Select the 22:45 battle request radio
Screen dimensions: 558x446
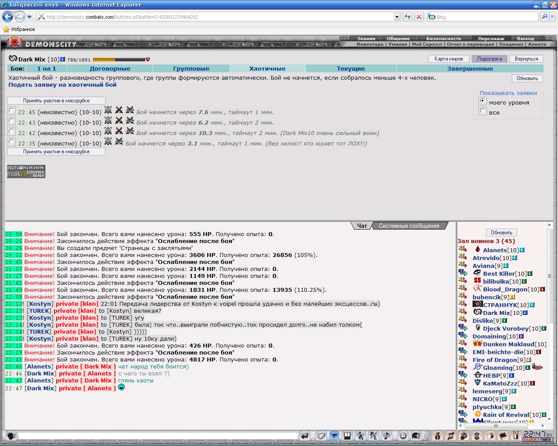[11, 110]
